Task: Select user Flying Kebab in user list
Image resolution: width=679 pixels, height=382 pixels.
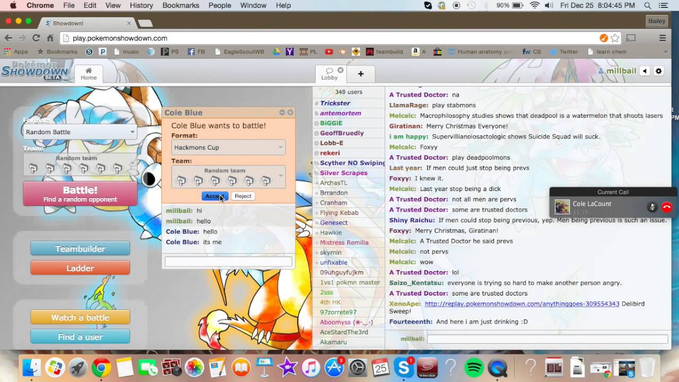Action: 339,213
